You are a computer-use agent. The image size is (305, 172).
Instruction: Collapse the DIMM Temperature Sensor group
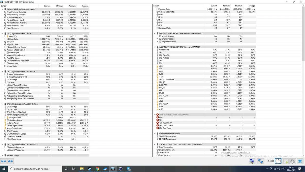(155, 134)
